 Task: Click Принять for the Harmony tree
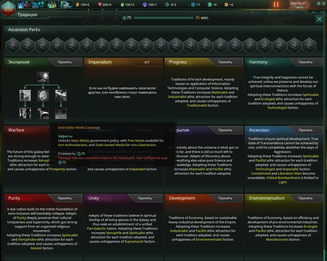(x=306, y=62)
